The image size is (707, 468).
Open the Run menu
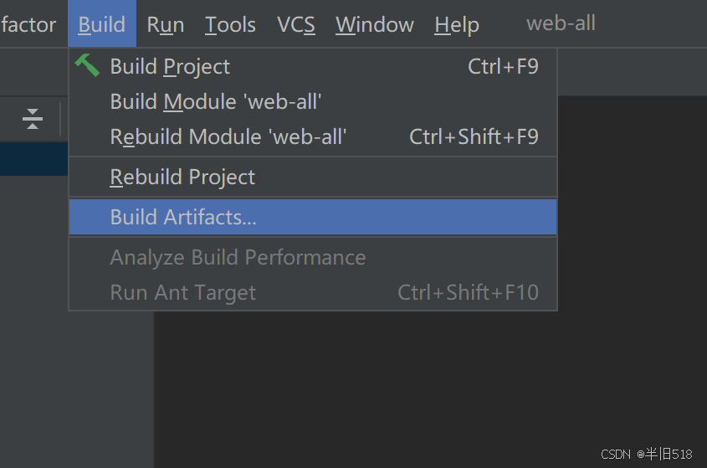tap(166, 24)
